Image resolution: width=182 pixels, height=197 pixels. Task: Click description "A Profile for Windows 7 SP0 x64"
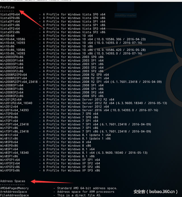[x=71, y=114]
